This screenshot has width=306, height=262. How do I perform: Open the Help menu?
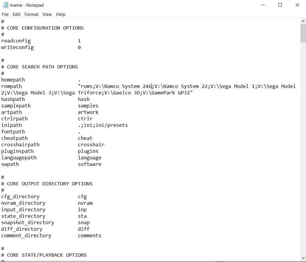point(60,14)
